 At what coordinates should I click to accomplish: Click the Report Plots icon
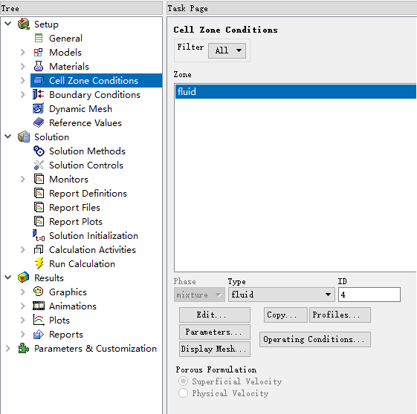(39, 221)
